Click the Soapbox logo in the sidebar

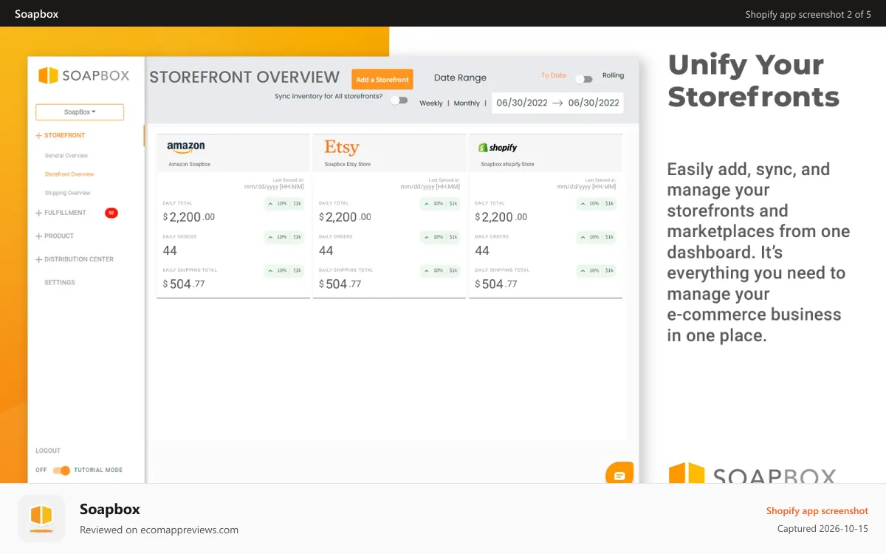click(83, 75)
